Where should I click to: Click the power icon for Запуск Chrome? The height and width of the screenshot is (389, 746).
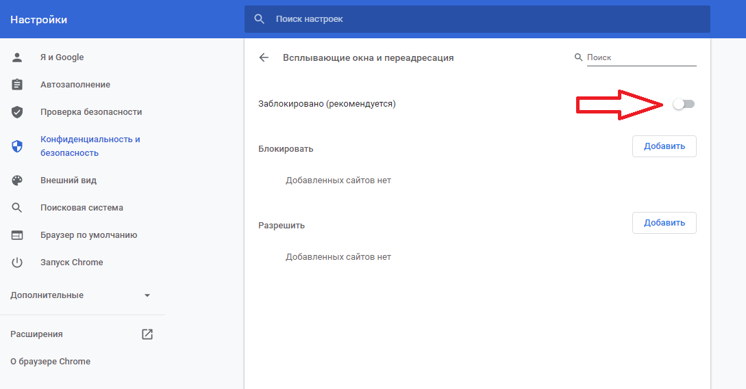(x=17, y=263)
